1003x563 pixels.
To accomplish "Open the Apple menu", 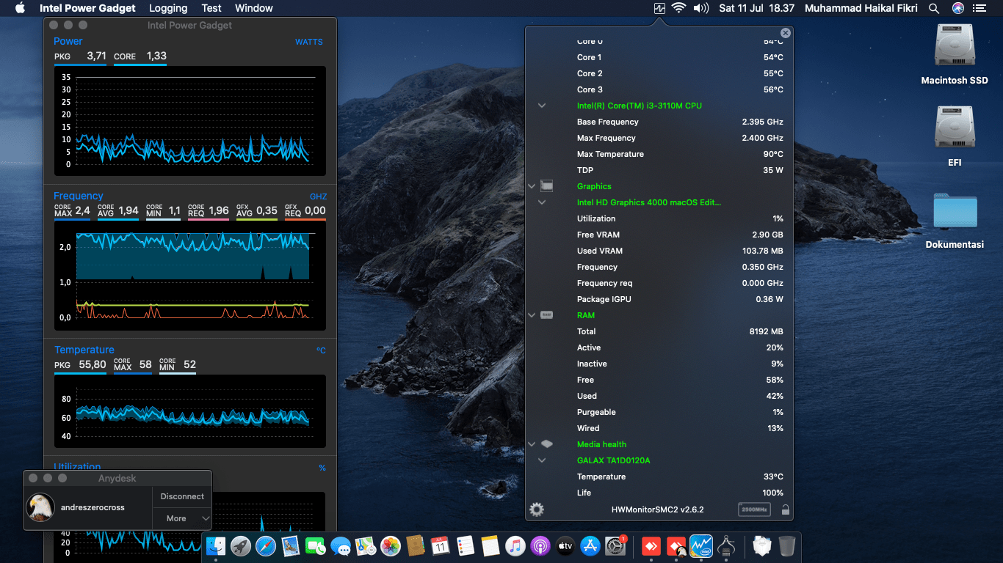I will click(21, 8).
